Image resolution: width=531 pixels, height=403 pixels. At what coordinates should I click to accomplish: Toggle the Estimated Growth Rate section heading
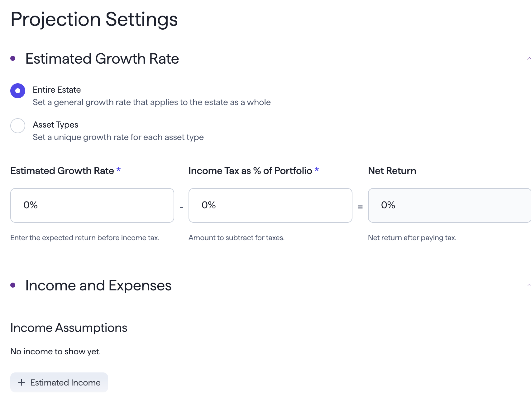(102, 59)
